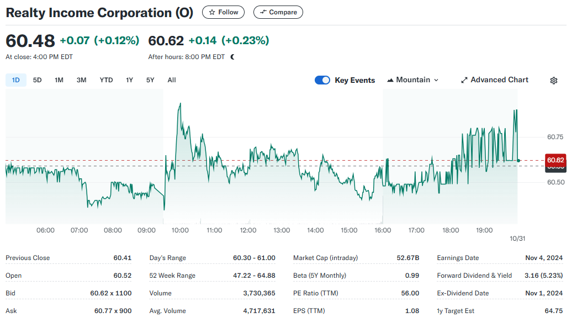Viewport: 577px width, 323px height.
Task: Select the YTD range tab
Action: click(x=106, y=80)
